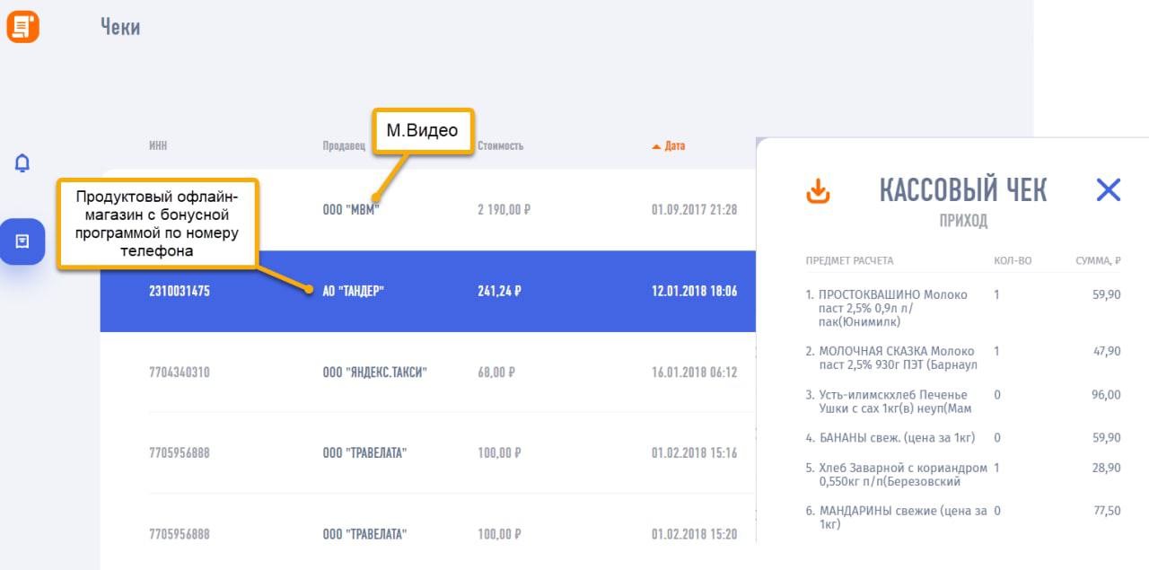Sort receipts by Стоимость column
This screenshot has width=1149, height=570.
pyautogui.click(x=500, y=145)
